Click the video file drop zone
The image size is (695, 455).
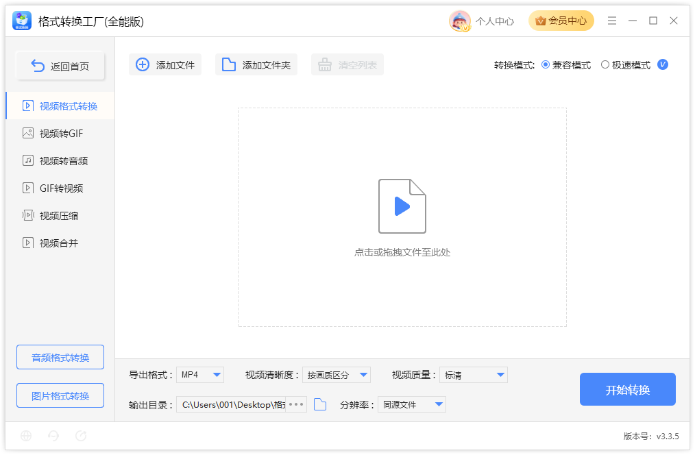(x=402, y=217)
